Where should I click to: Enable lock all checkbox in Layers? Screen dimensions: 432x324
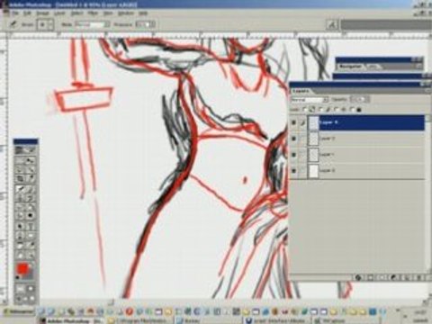click(x=351, y=110)
